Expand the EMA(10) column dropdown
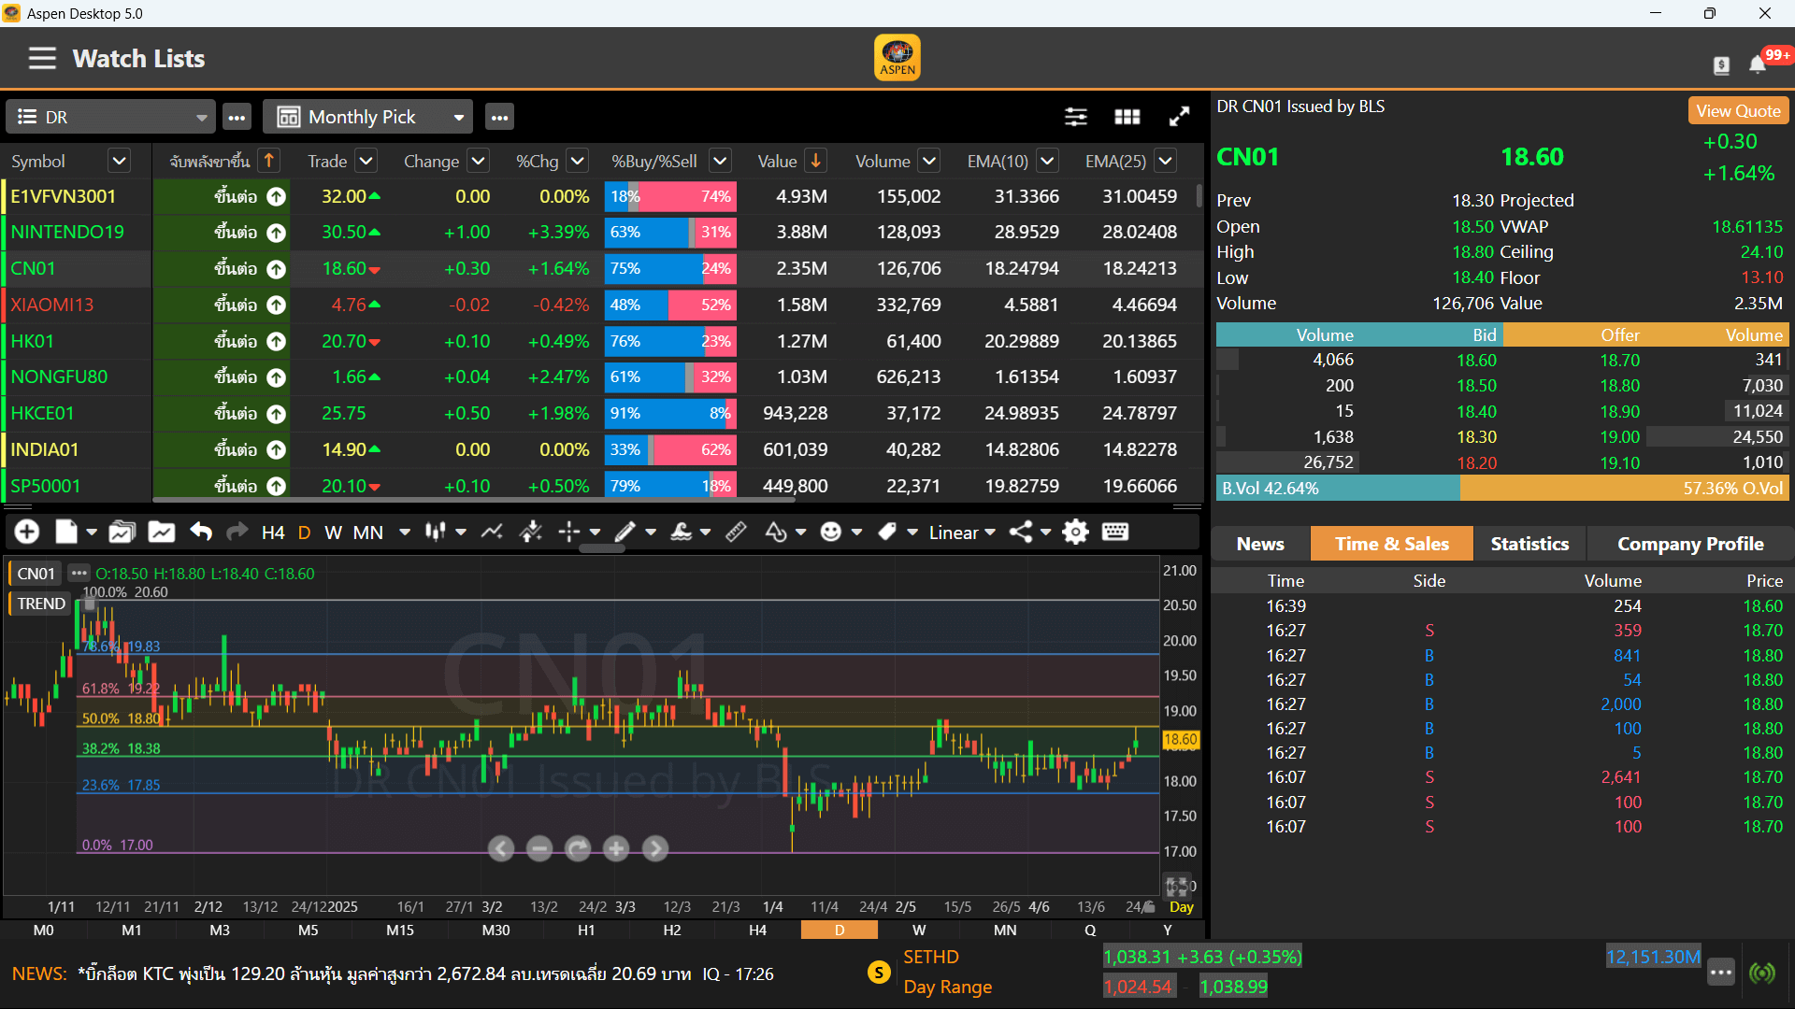Screen dimensions: 1795x1009 tap(1048, 161)
